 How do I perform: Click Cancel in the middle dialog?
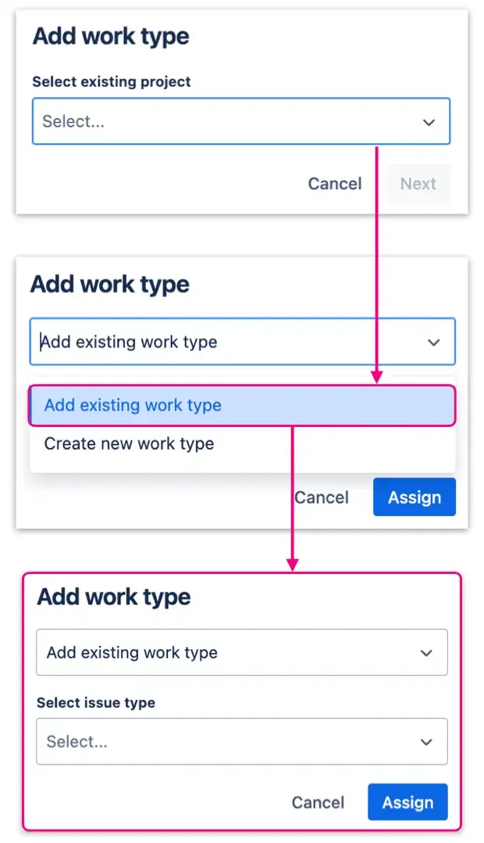pos(322,497)
